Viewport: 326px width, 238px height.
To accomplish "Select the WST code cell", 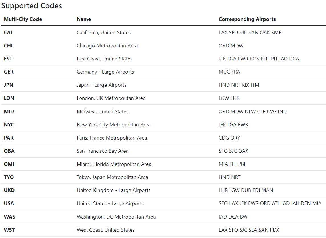I will click(x=9, y=230).
